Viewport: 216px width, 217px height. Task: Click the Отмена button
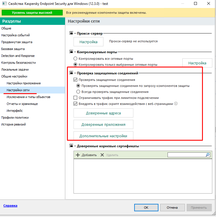(x=172, y=208)
